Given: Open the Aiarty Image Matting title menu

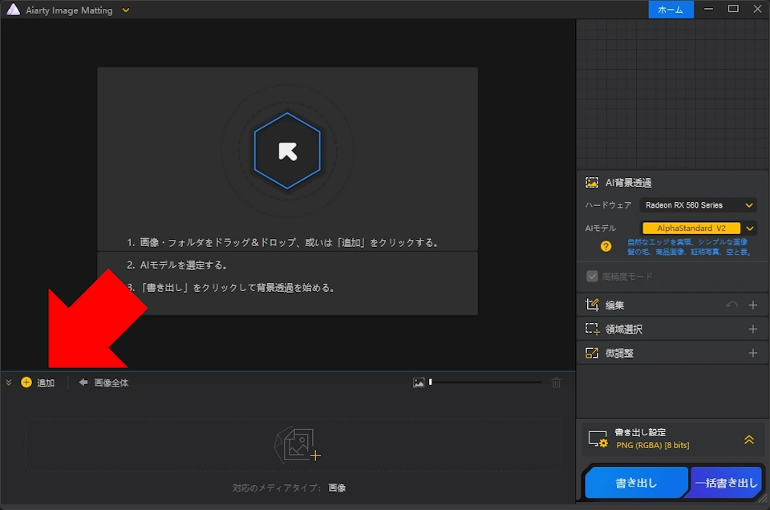Looking at the screenshot, I should [x=126, y=10].
